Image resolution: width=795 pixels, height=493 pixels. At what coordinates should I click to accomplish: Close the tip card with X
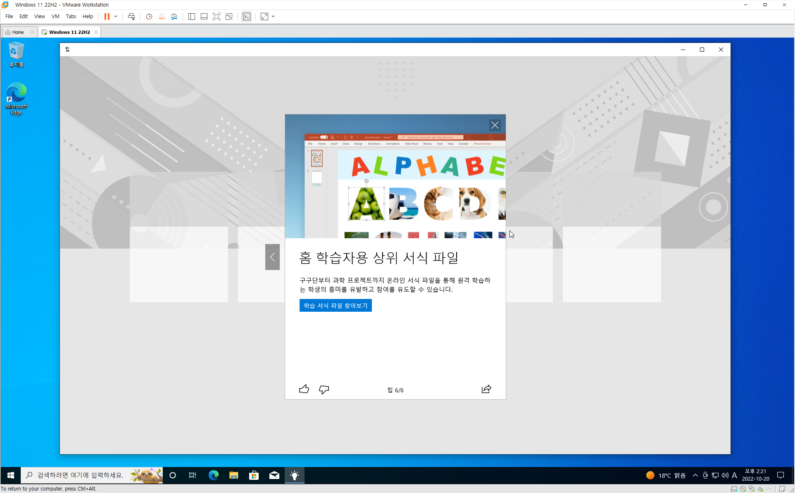pos(495,125)
